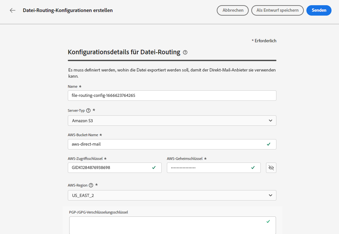The height and width of the screenshot is (234, 339).
Task: Click AWS-Region help question icon
Action: 91,185
